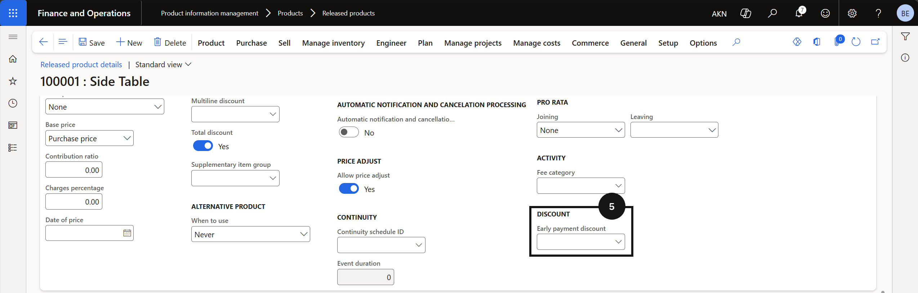Click the Charges percentage field
918x293 pixels.
pyautogui.click(x=74, y=202)
